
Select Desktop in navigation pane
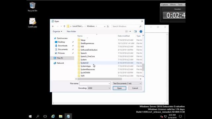coord(62,42)
